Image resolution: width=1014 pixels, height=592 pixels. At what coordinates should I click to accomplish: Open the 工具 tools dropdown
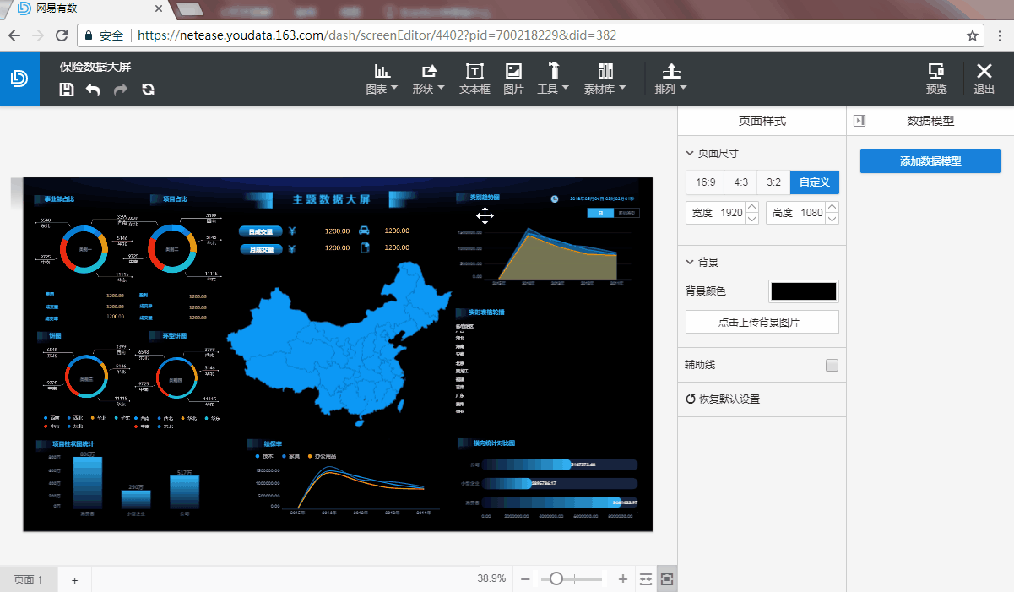click(553, 79)
